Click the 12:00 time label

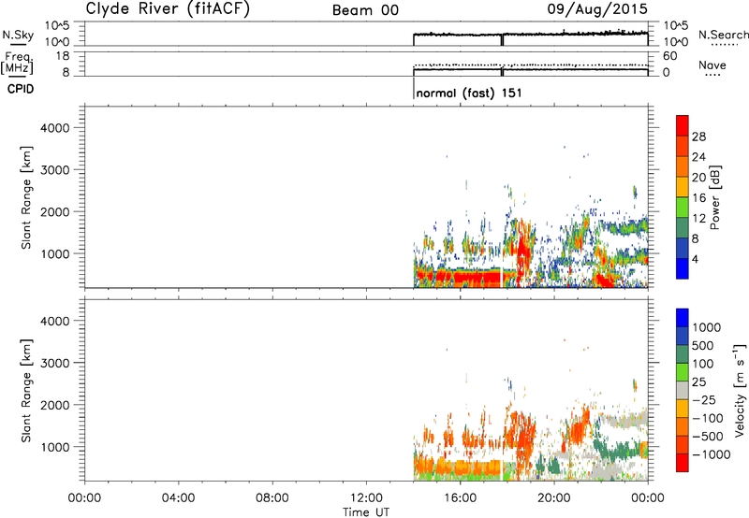tap(366, 498)
